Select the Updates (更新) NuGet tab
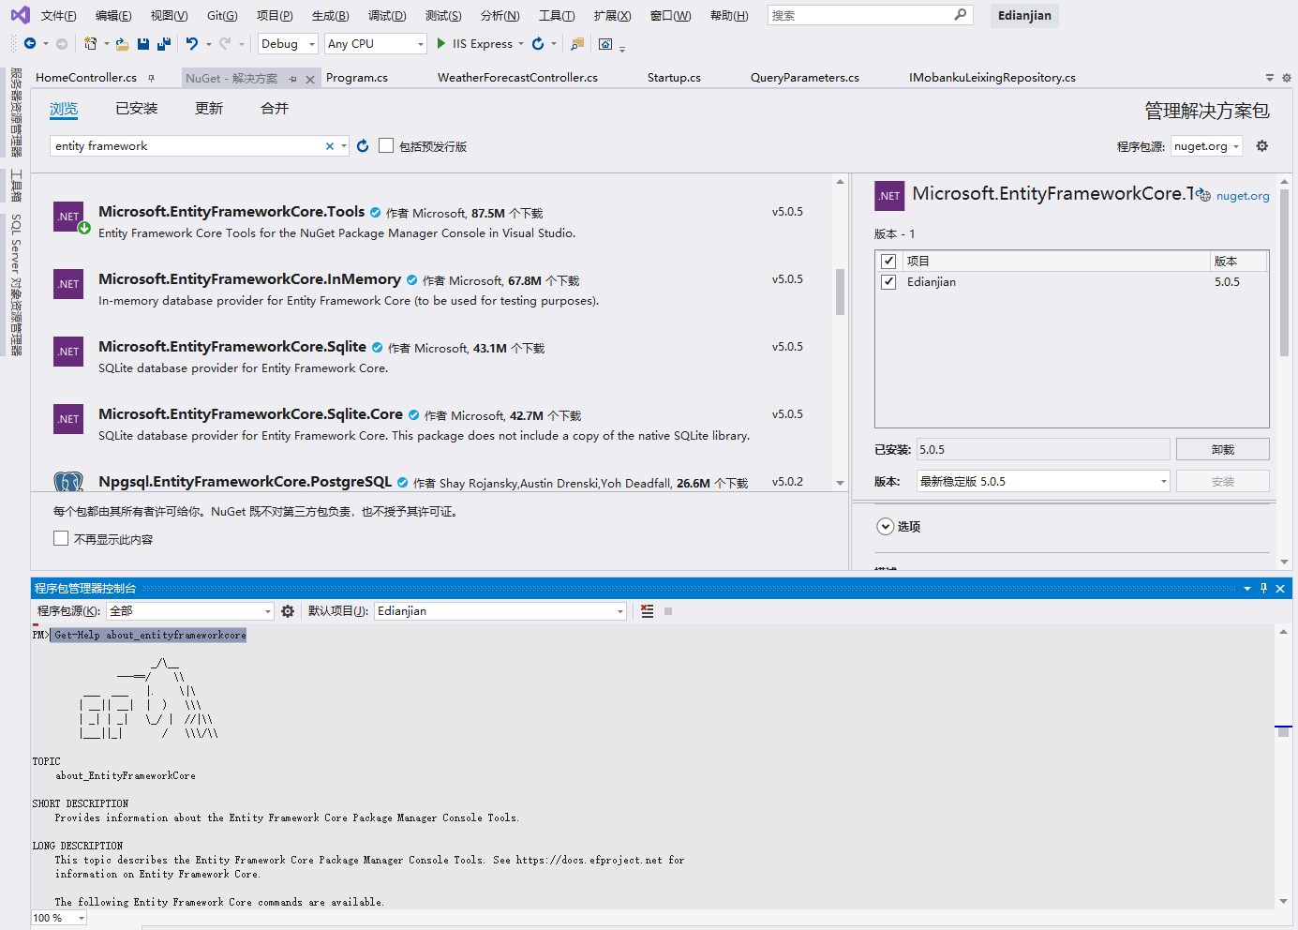This screenshot has width=1298, height=930. [x=209, y=109]
